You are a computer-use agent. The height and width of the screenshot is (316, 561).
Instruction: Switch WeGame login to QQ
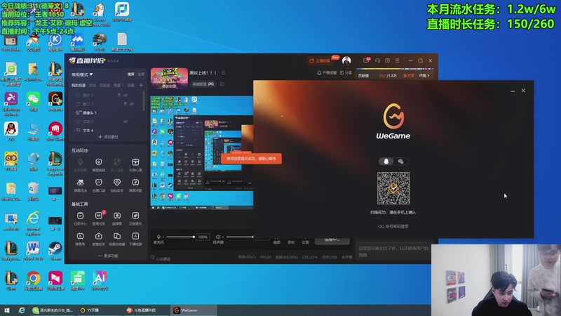coord(386,162)
